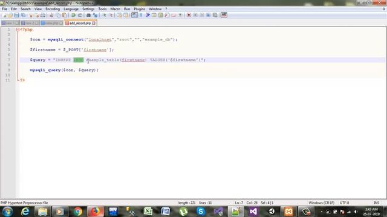Print the document using the printer icon

[43, 15]
